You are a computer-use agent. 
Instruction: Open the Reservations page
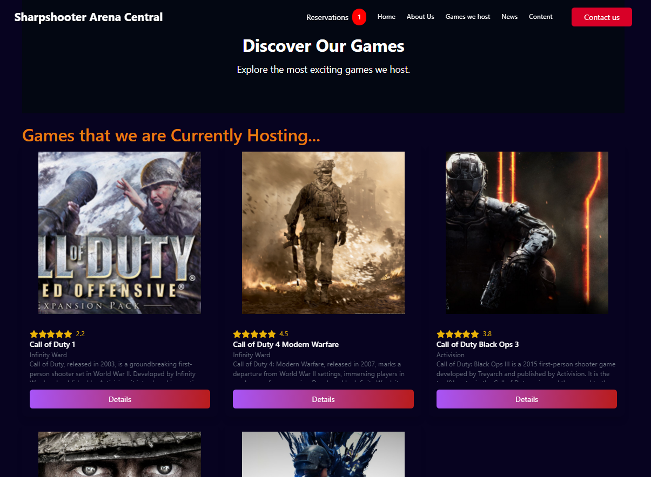pyautogui.click(x=327, y=17)
